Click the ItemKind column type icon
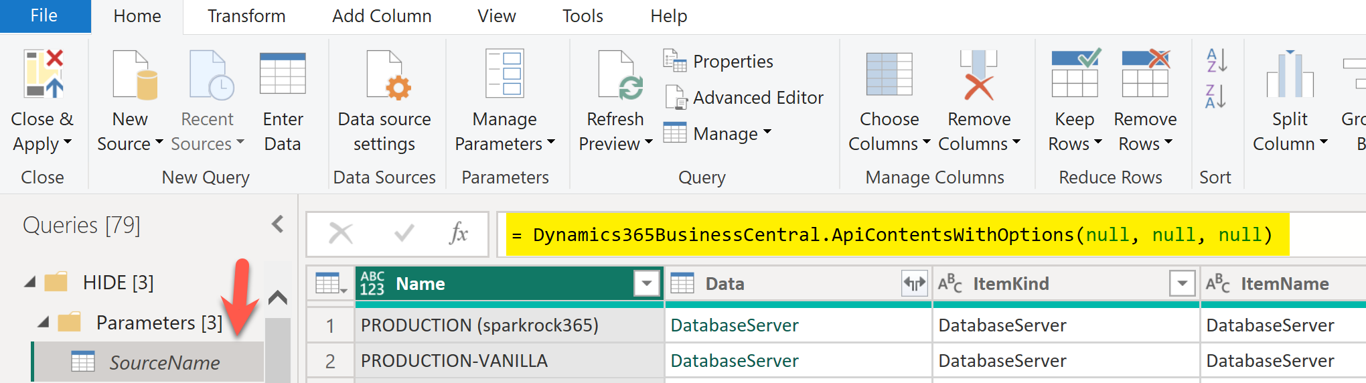This screenshot has width=1366, height=383. [950, 284]
